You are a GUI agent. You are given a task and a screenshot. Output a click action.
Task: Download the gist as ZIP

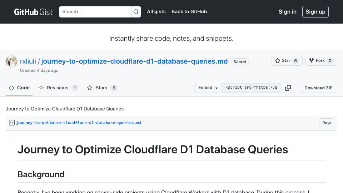318,88
